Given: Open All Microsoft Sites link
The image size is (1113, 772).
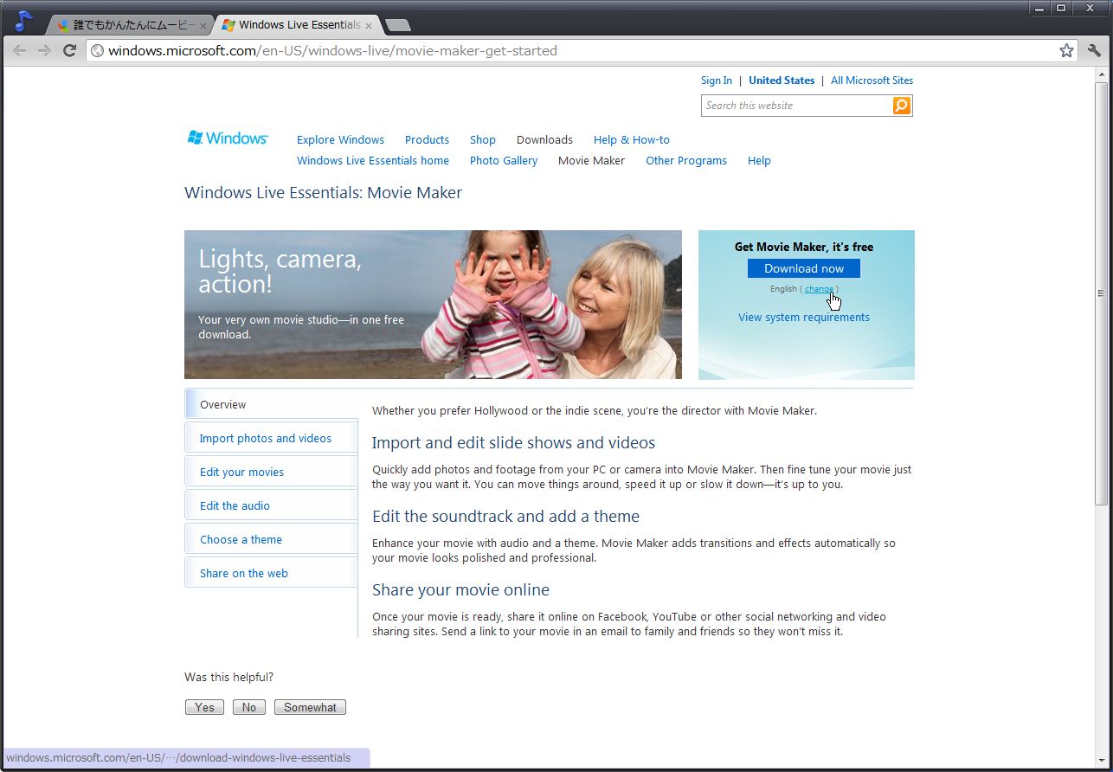Looking at the screenshot, I should point(872,80).
